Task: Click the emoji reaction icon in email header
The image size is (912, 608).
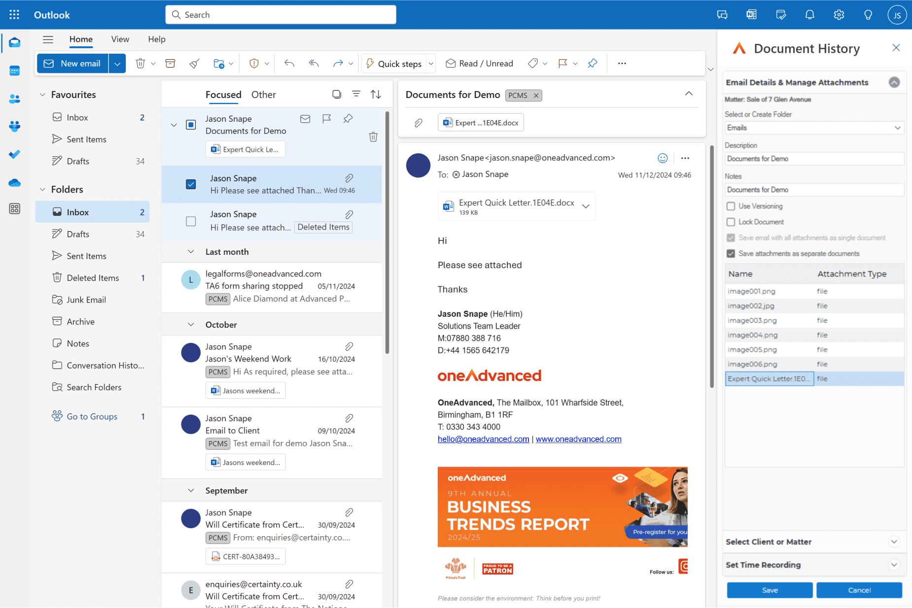Action: click(x=663, y=158)
